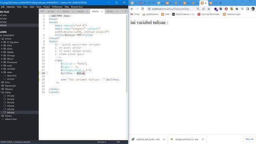Click the zoom magnifier icon in the address bar
Viewport: 256px width, 144px height.
[x=198, y=9]
